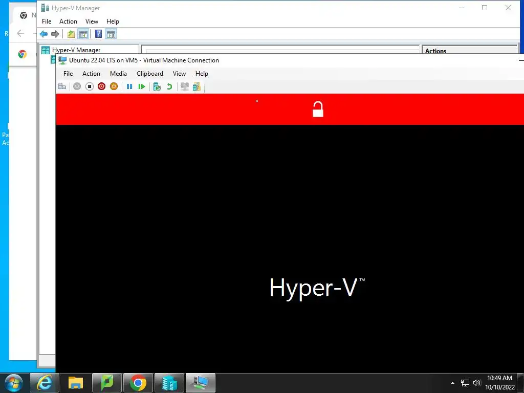Click the Chrome logo on the background page

point(23,54)
